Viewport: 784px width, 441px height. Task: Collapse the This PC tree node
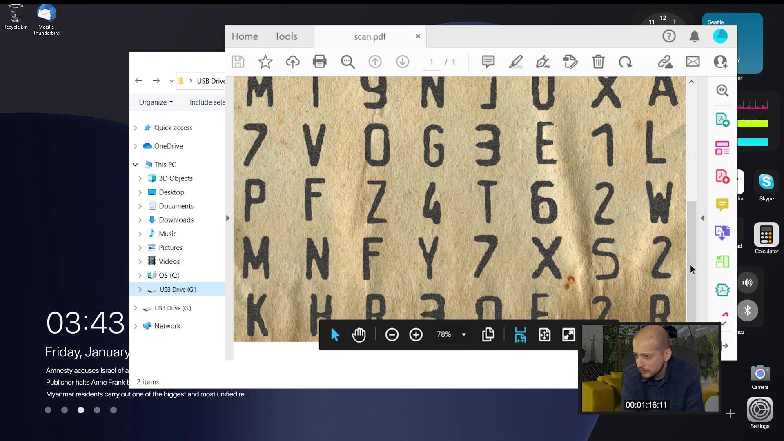pyautogui.click(x=135, y=165)
